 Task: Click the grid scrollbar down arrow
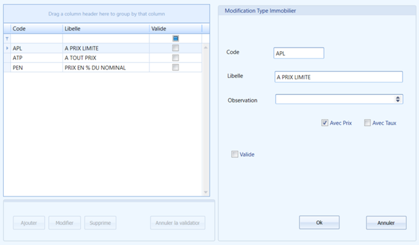click(206, 192)
